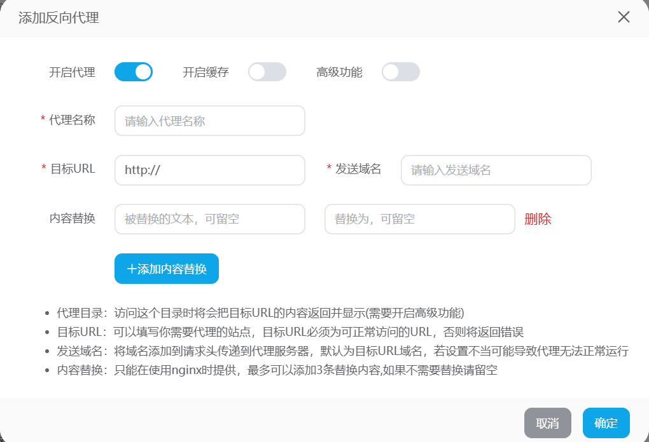Turn on the 高级功能 switch
This screenshot has width=649, height=442.
[x=401, y=72]
